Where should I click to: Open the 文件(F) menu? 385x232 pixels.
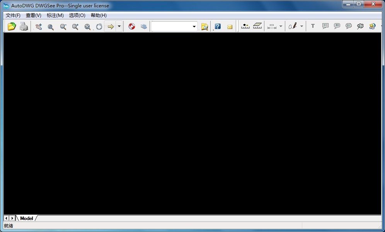[13, 15]
